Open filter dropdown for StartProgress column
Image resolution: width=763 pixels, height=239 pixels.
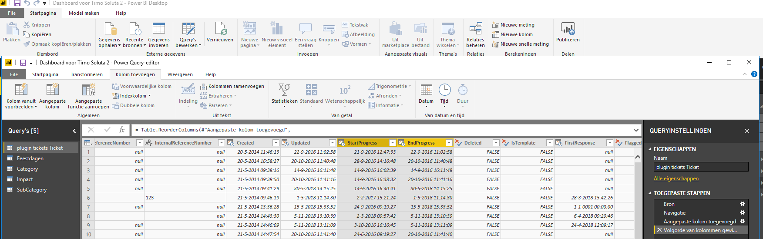pos(392,143)
